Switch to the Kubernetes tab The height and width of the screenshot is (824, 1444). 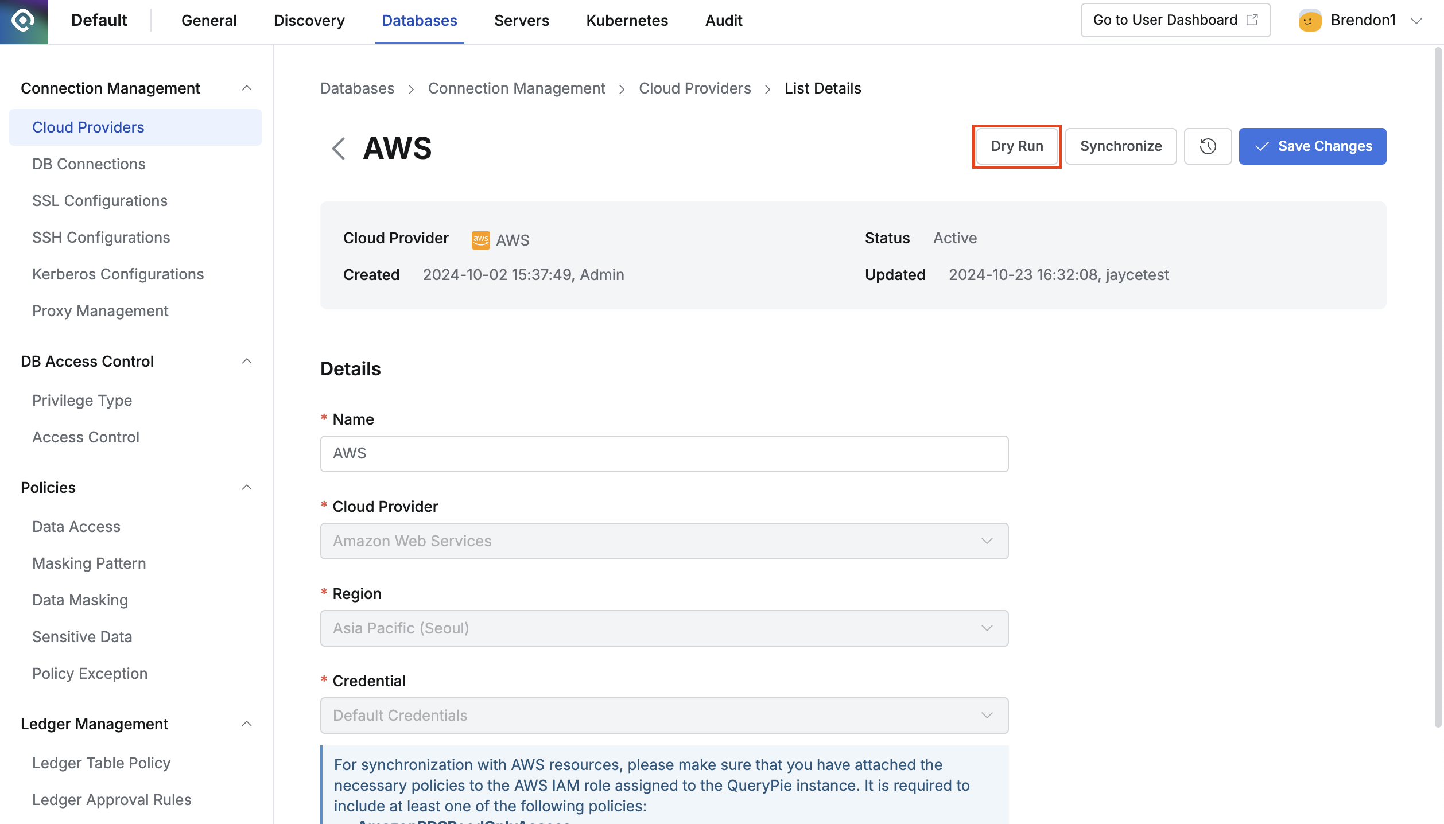point(627,21)
